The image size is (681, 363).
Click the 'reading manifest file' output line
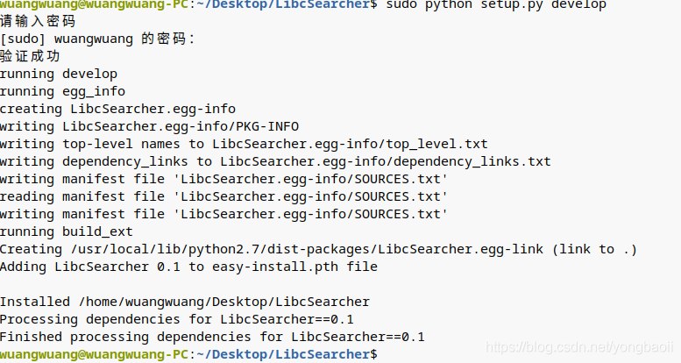point(223,196)
